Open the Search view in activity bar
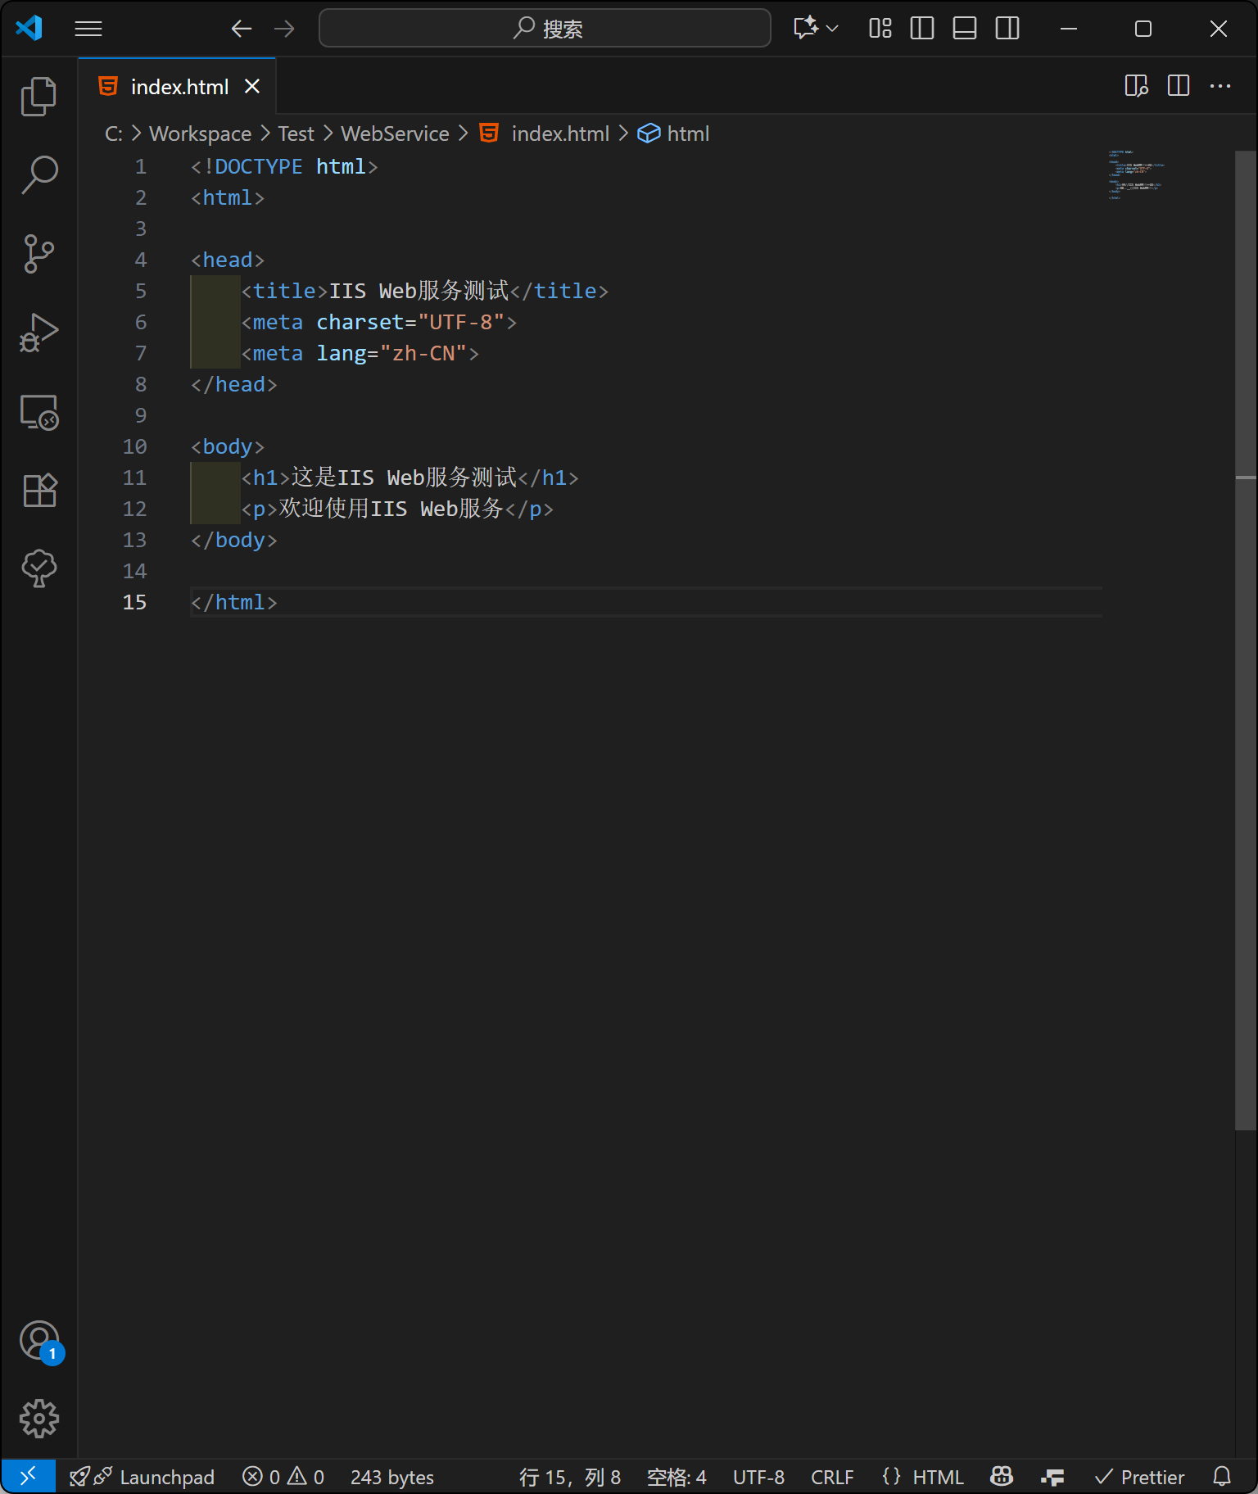Viewport: 1258px width, 1494px height. coord(38,175)
